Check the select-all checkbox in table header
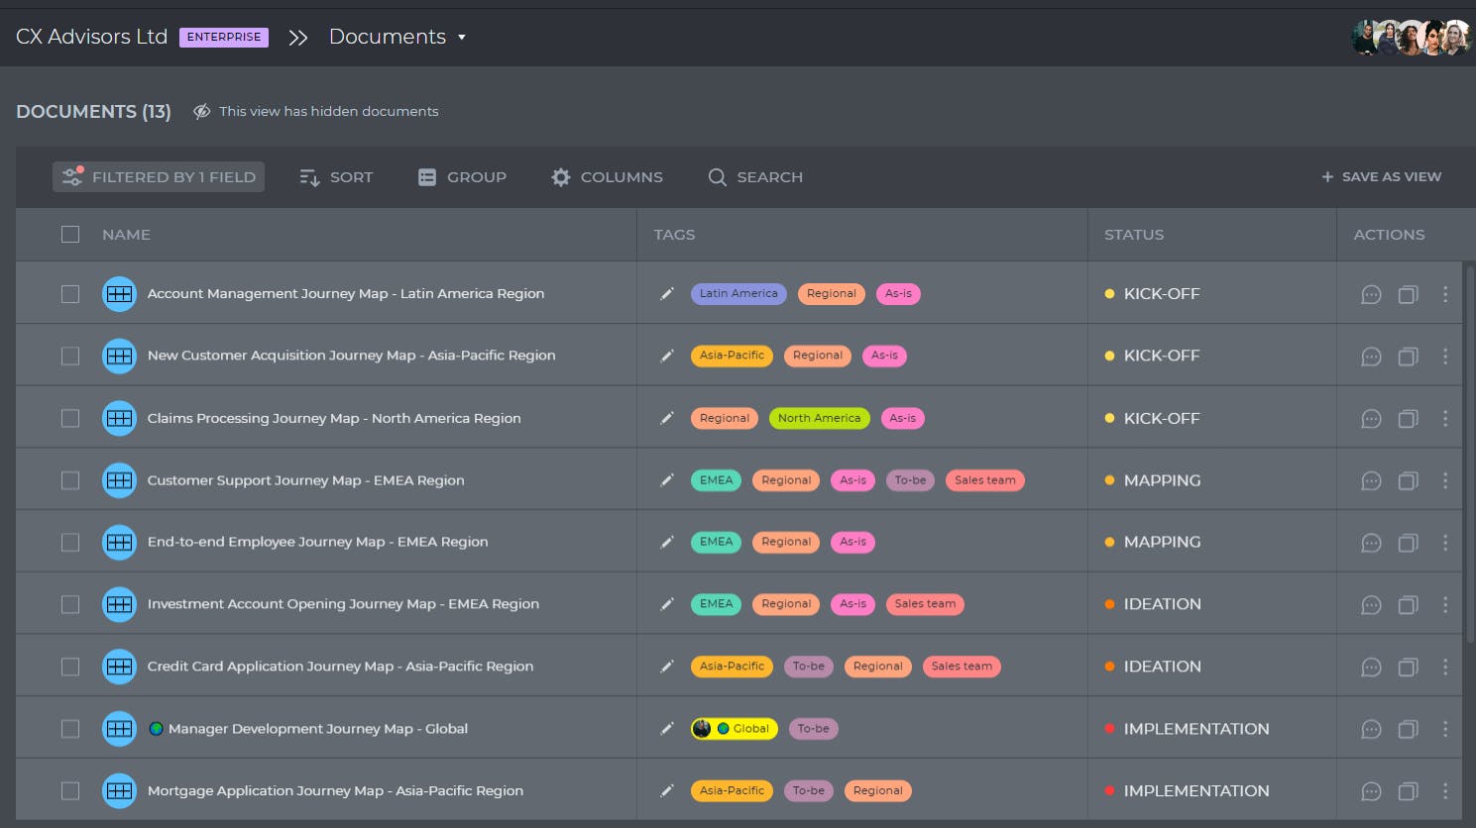The image size is (1476, 828). point(69,234)
